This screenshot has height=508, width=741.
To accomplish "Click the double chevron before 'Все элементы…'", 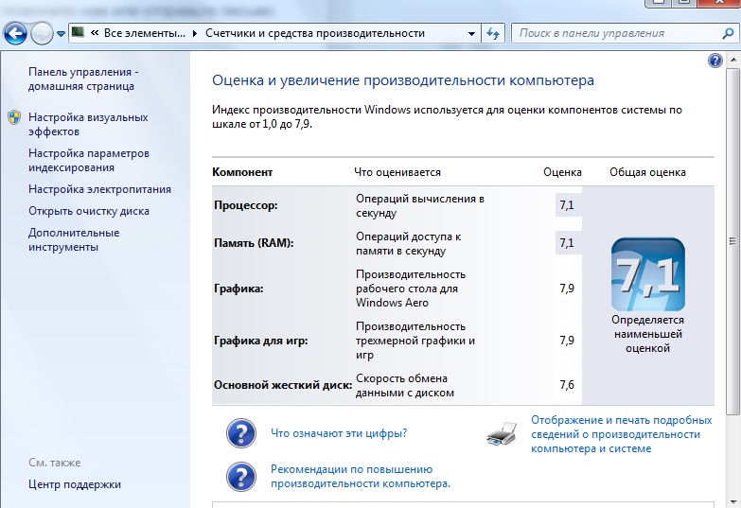I will tap(95, 33).
